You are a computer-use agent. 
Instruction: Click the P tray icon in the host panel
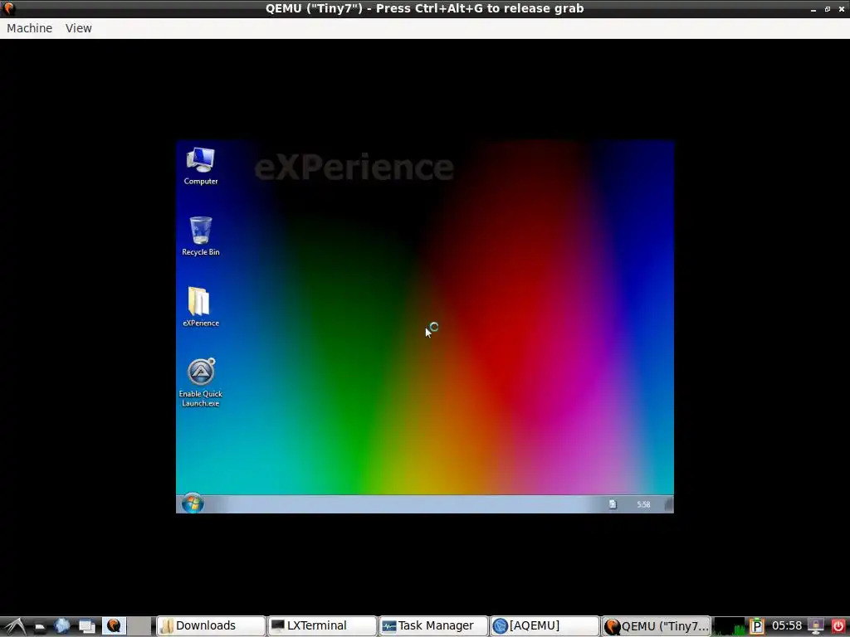(757, 626)
